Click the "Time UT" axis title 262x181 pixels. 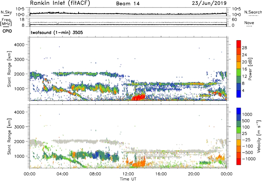[128, 179]
